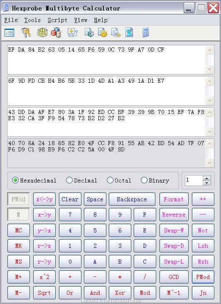
Task: Click the table window toolbar icon
Action: coord(9,32)
